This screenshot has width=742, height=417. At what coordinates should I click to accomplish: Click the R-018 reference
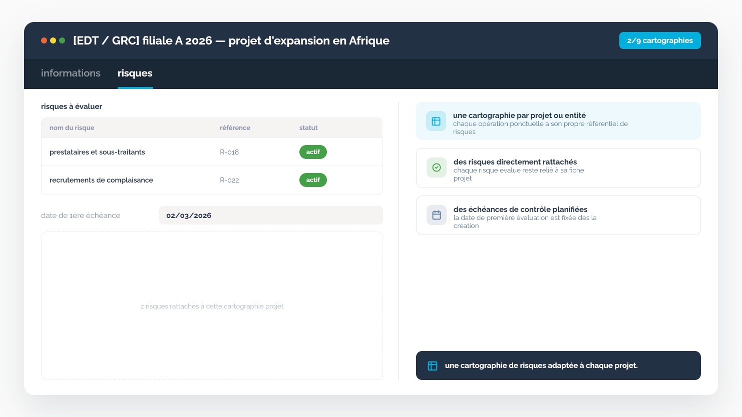click(x=229, y=152)
